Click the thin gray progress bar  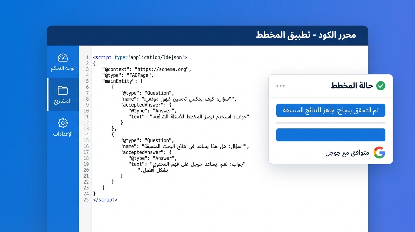tap(331, 123)
